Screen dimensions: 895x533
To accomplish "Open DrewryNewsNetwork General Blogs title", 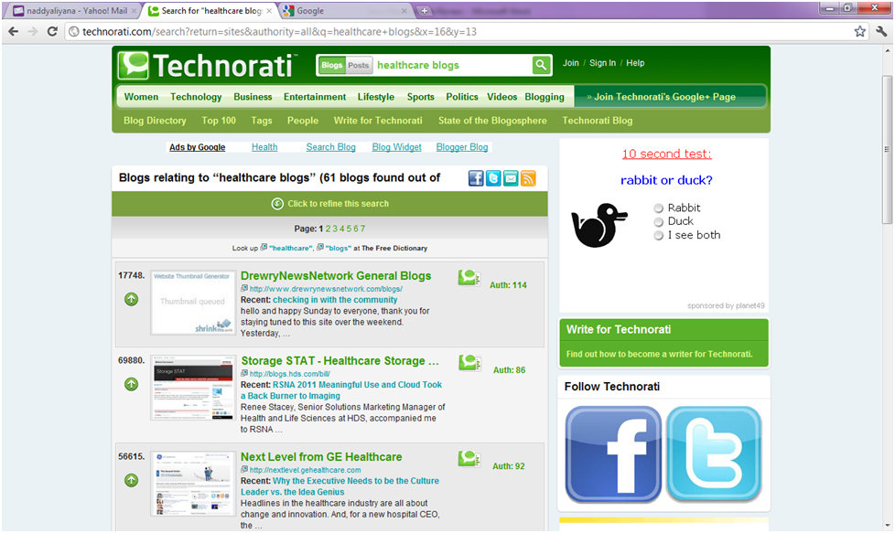I will pos(336,276).
